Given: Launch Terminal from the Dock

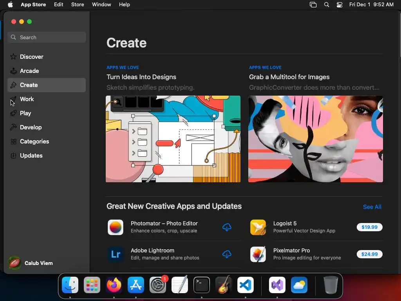Looking at the screenshot, I should tap(202, 285).
